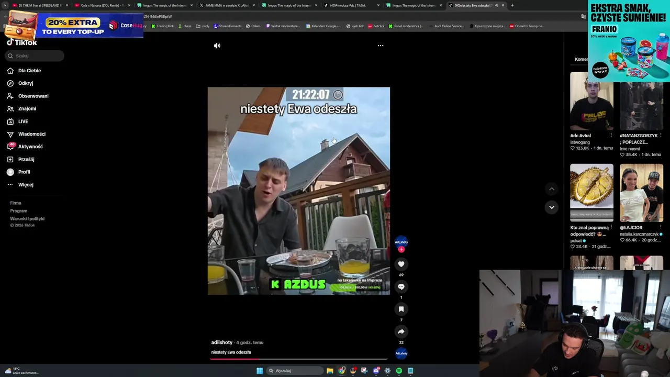Open the adi_shoty music disc icon
Screen dimensions: 670x377
click(401, 353)
